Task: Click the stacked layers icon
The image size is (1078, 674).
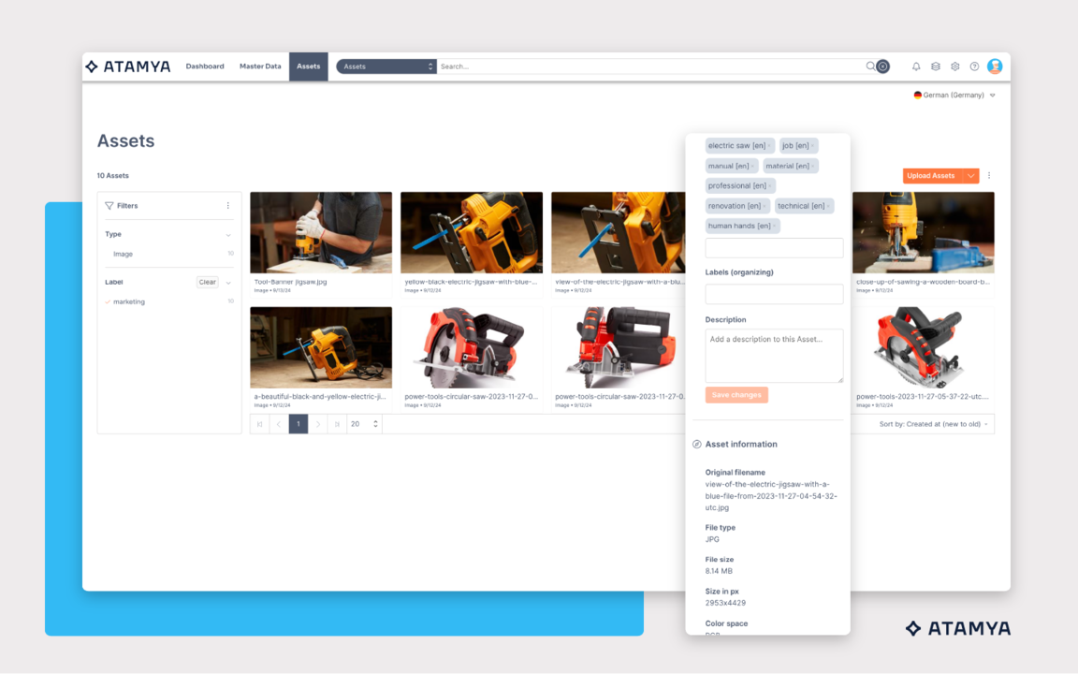Action: click(x=936, y=66)
